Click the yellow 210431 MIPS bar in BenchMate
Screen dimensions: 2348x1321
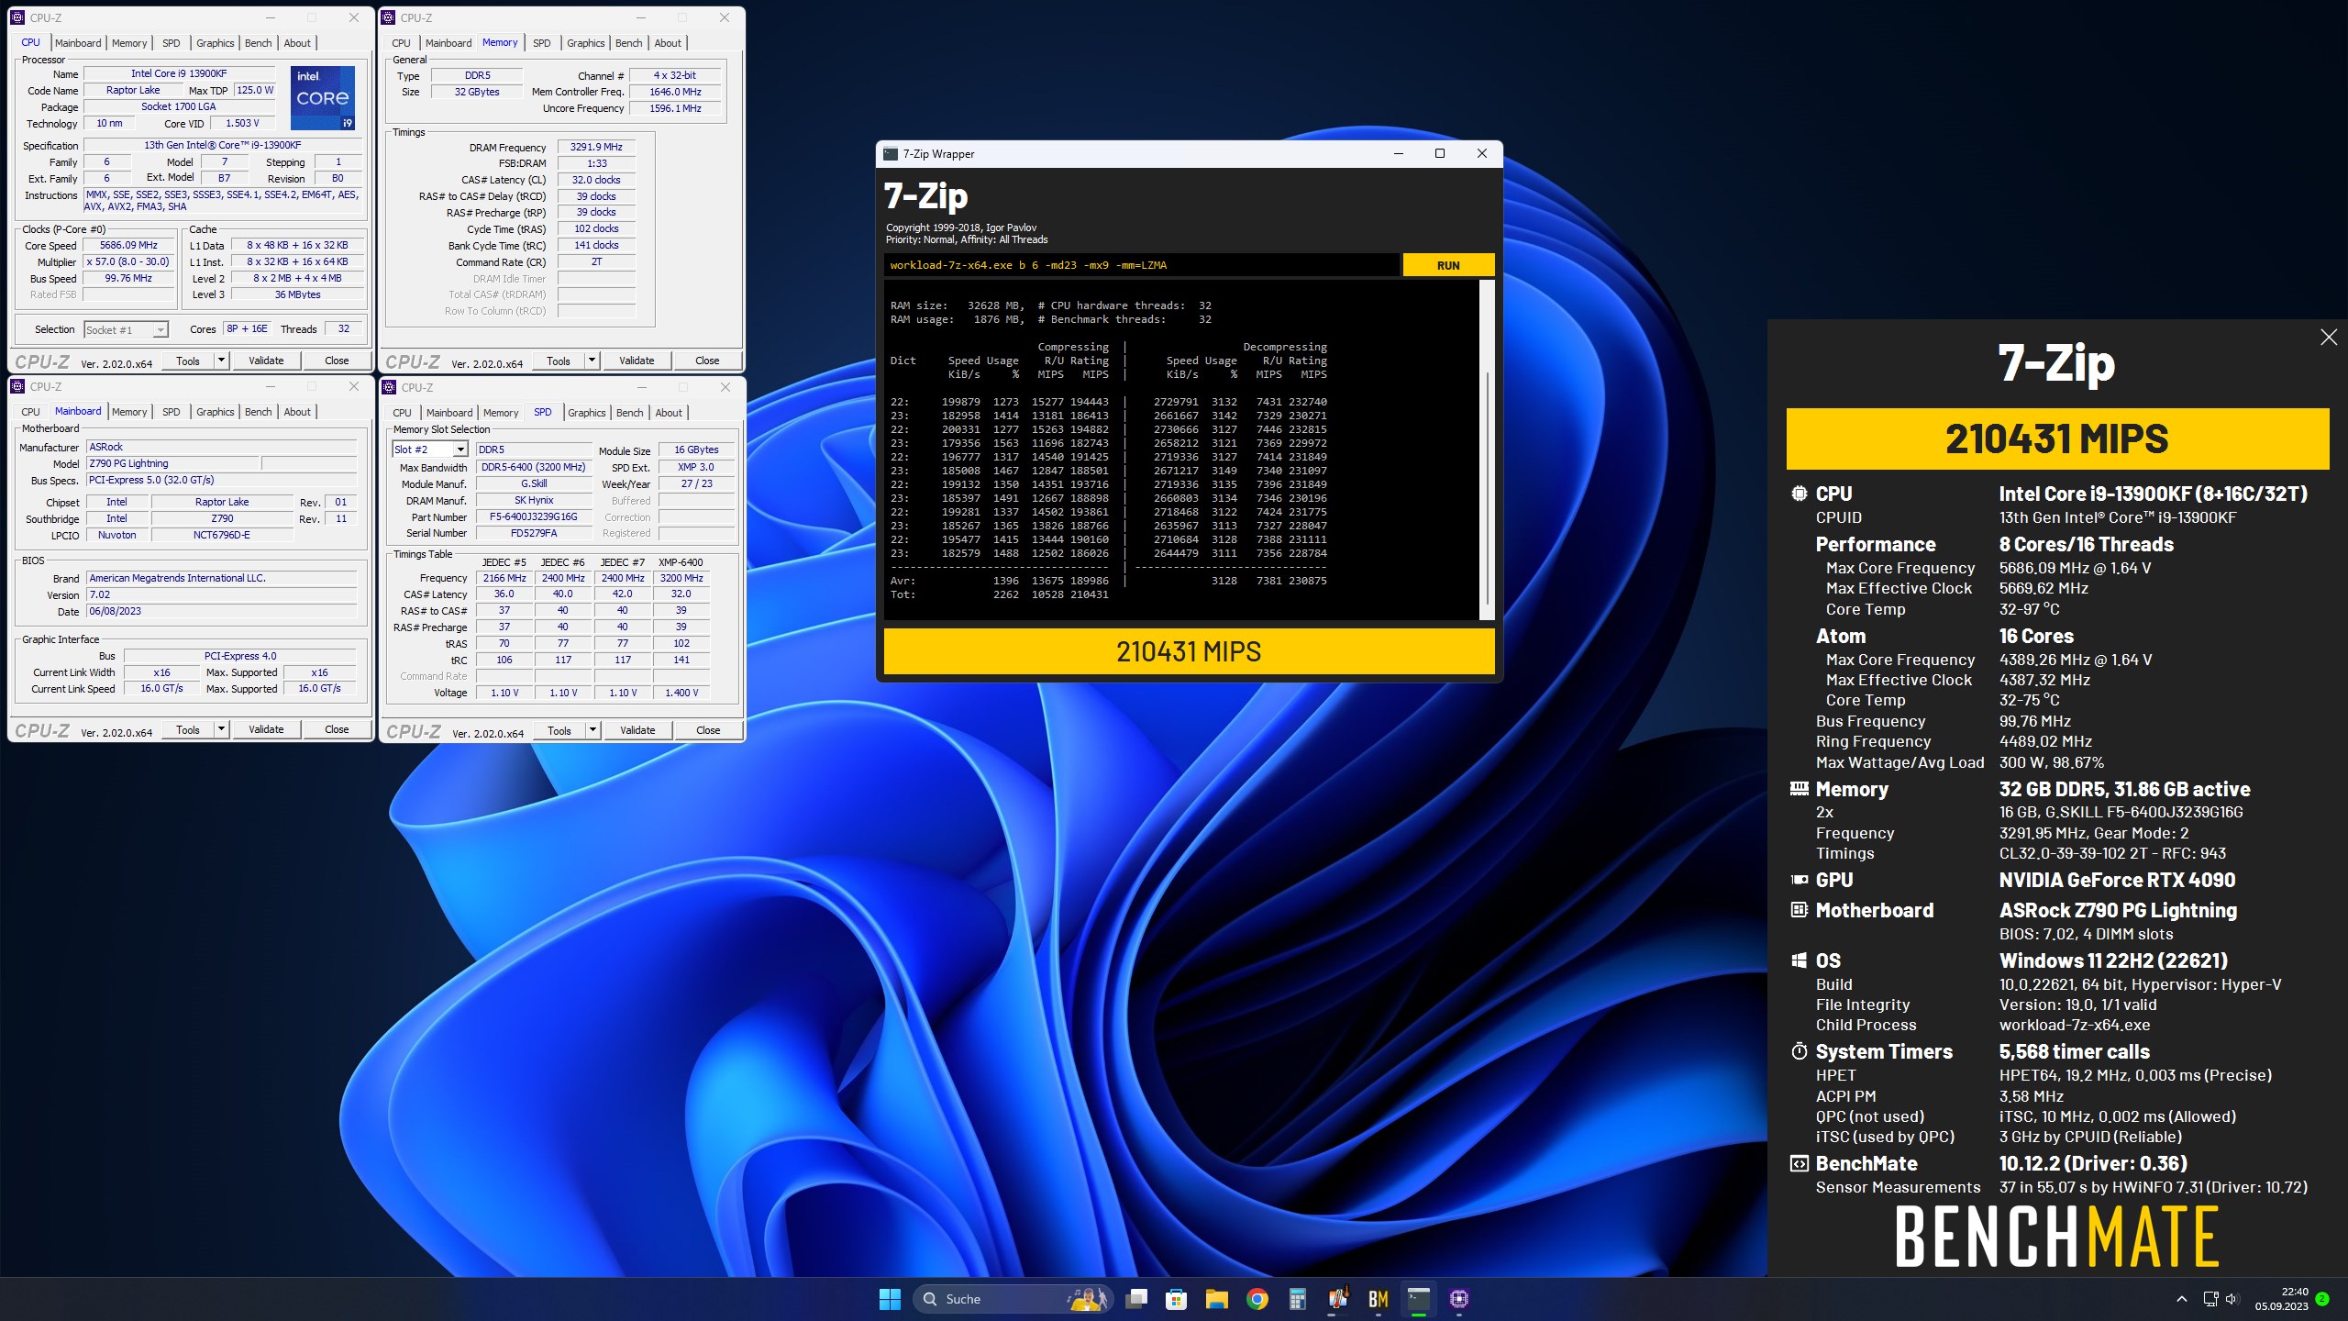2057,438
